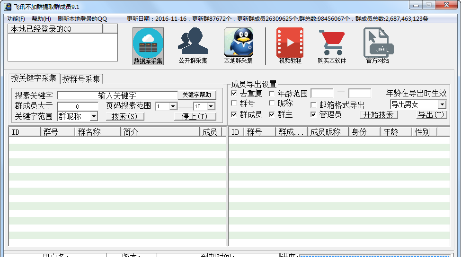Click the 开始搜索 button

(x=378, y=114)
